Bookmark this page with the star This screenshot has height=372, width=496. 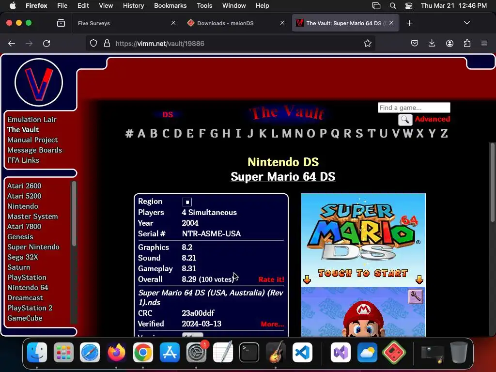[367, 43]
